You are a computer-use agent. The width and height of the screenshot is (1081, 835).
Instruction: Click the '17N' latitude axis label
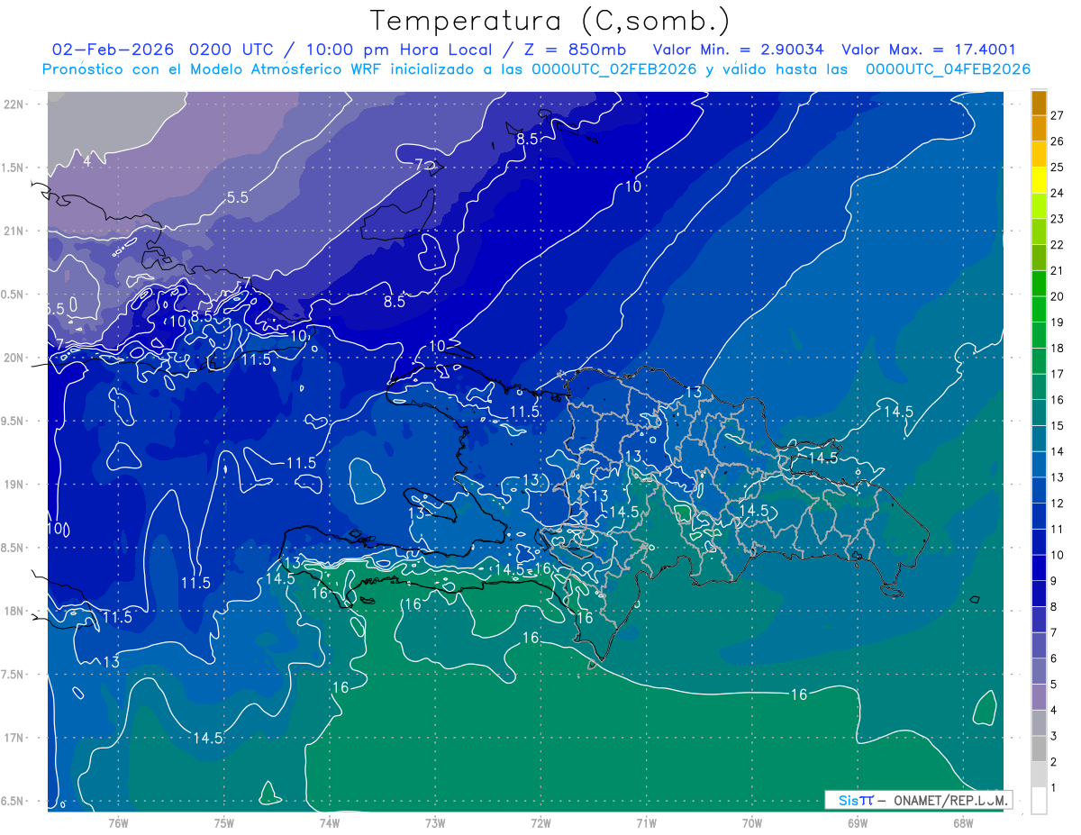coord(14,738)
